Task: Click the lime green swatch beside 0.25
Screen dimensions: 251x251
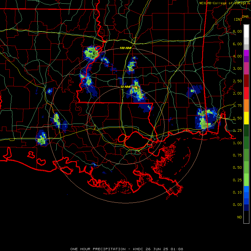Action: [246, 180]
